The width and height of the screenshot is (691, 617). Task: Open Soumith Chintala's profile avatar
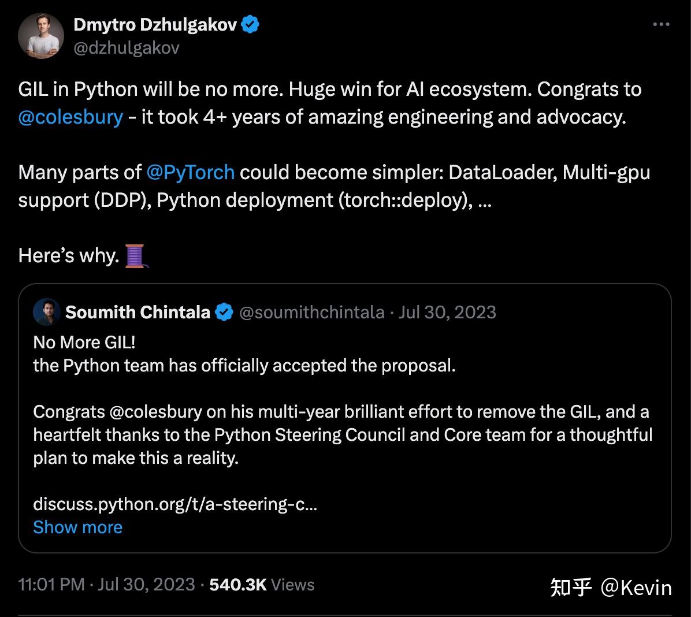click(47, 312)
